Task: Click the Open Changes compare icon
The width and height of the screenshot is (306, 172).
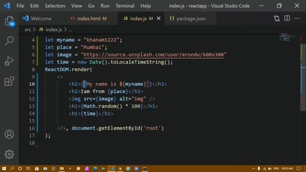Action: [277, 19]
